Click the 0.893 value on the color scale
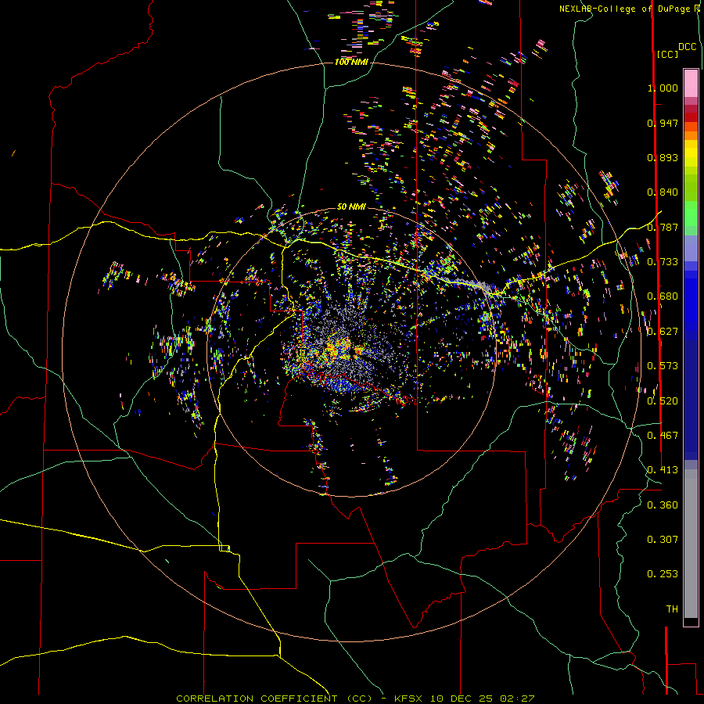The height and width of the screenshot is (704, 704). pyautogui.click(x=663, y=157)
